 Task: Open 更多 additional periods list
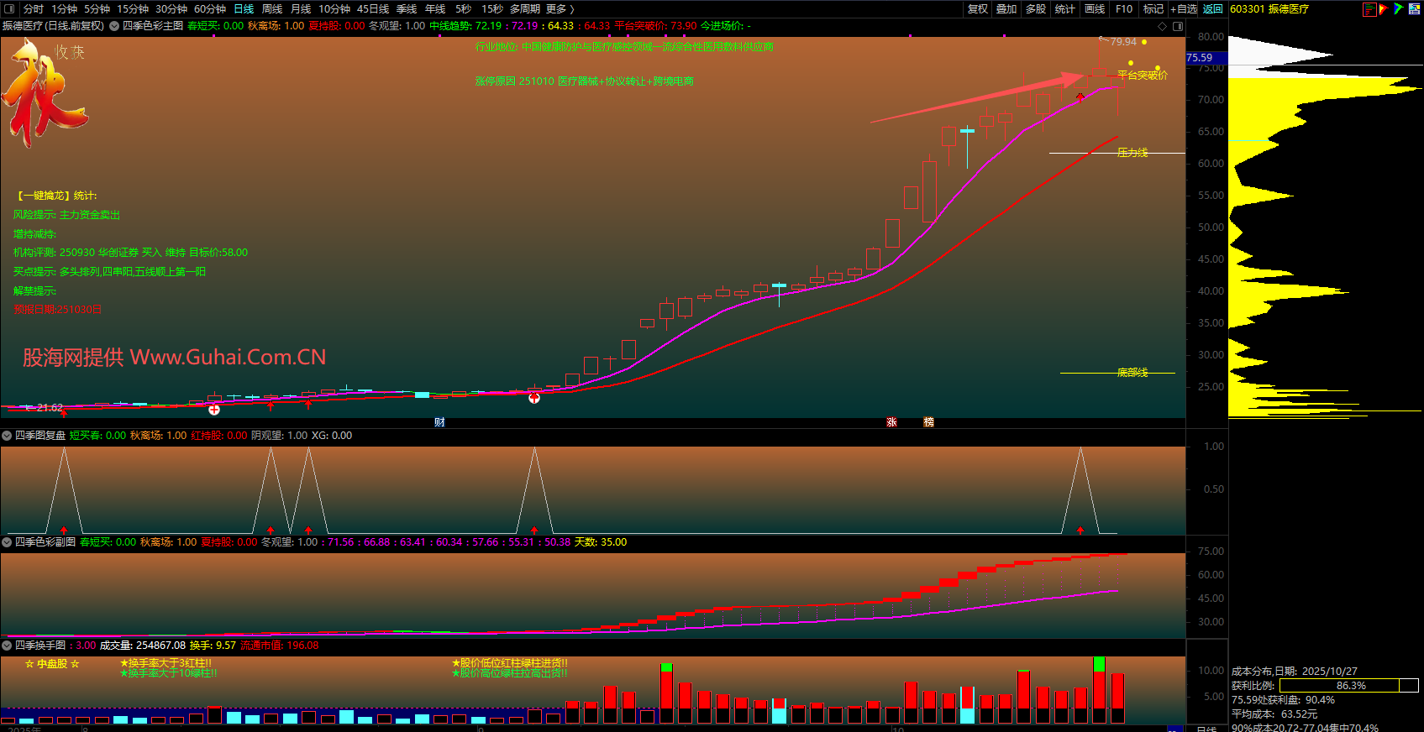click(x=560, y=9)
